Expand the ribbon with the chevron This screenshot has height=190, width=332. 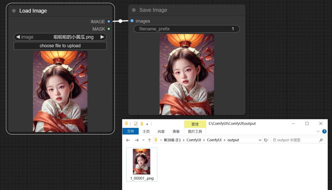318,131
